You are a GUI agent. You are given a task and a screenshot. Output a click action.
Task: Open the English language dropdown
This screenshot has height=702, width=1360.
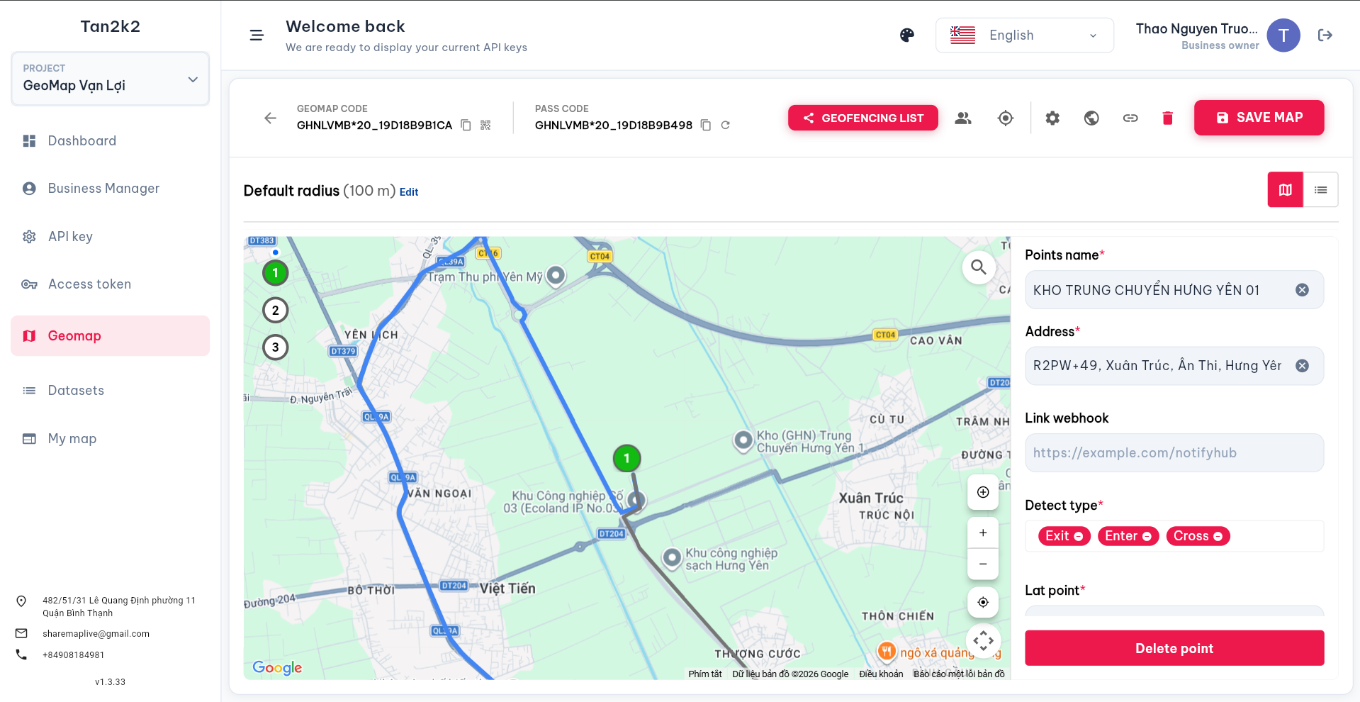[1024, 35]
